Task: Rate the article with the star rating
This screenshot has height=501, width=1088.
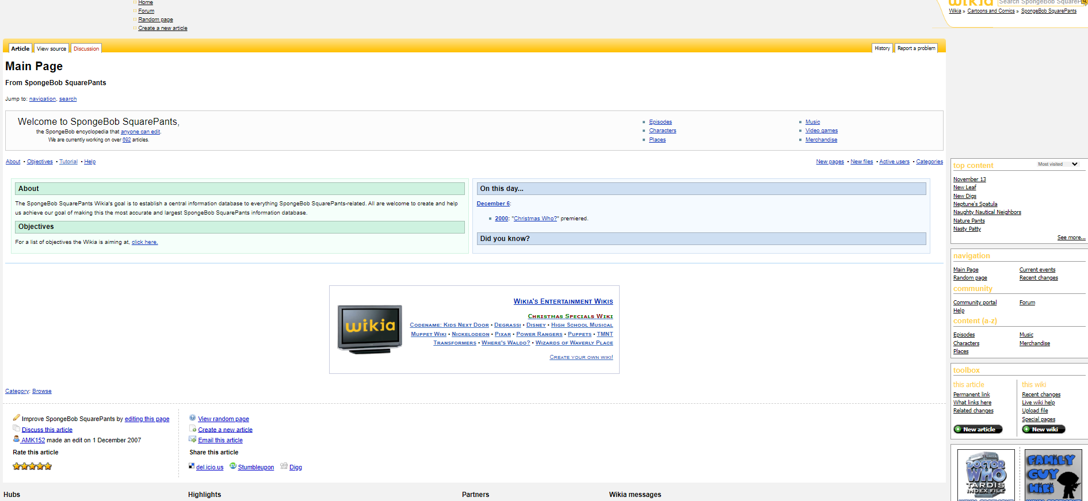Action: [x=32, y=466]
